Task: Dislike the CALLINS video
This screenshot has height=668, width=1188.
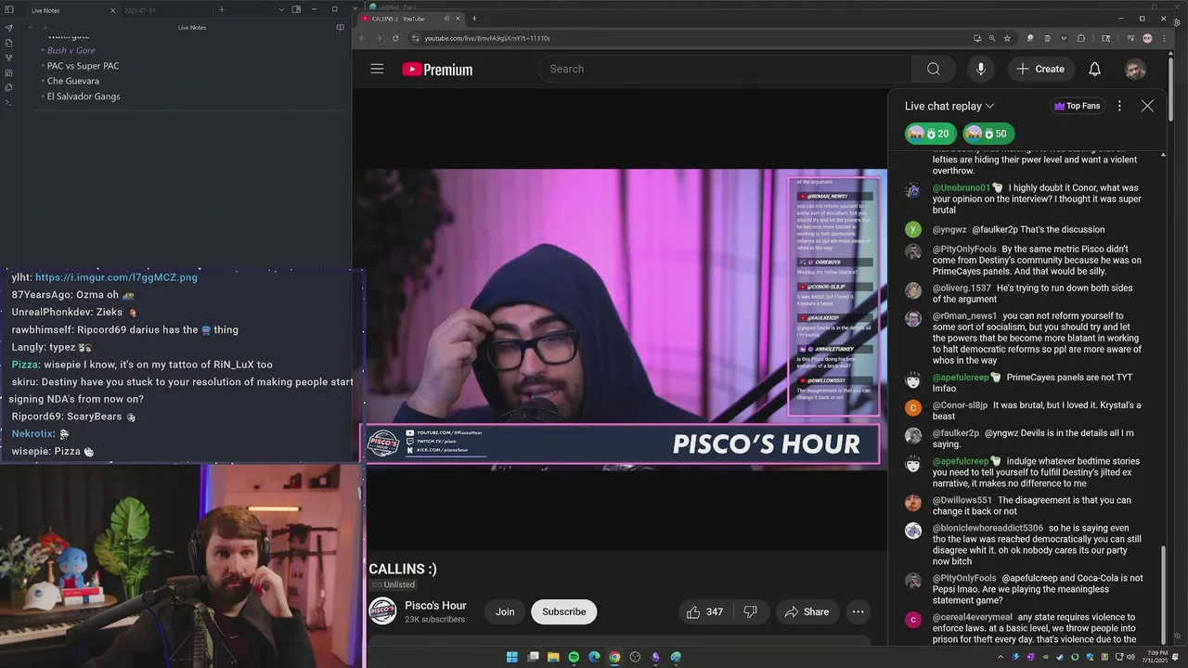Action: coord(750,611)
